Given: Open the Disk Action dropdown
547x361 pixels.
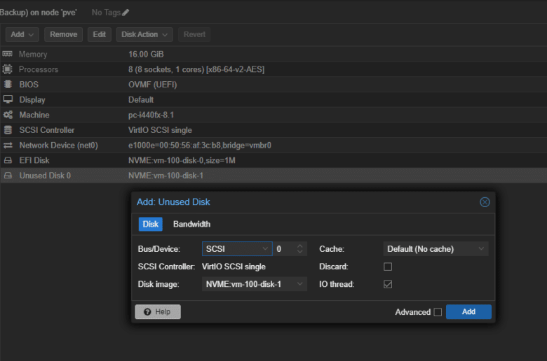Looking at the screenshot, I should coord(144,34).
